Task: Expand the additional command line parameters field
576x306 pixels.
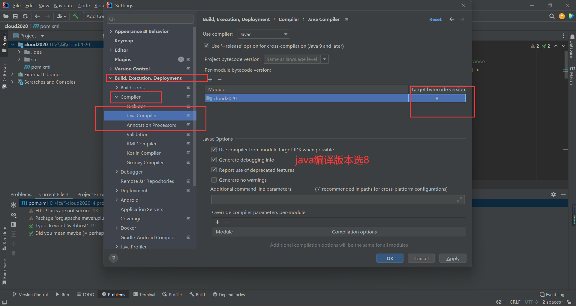Action: [x=459, y=200]
